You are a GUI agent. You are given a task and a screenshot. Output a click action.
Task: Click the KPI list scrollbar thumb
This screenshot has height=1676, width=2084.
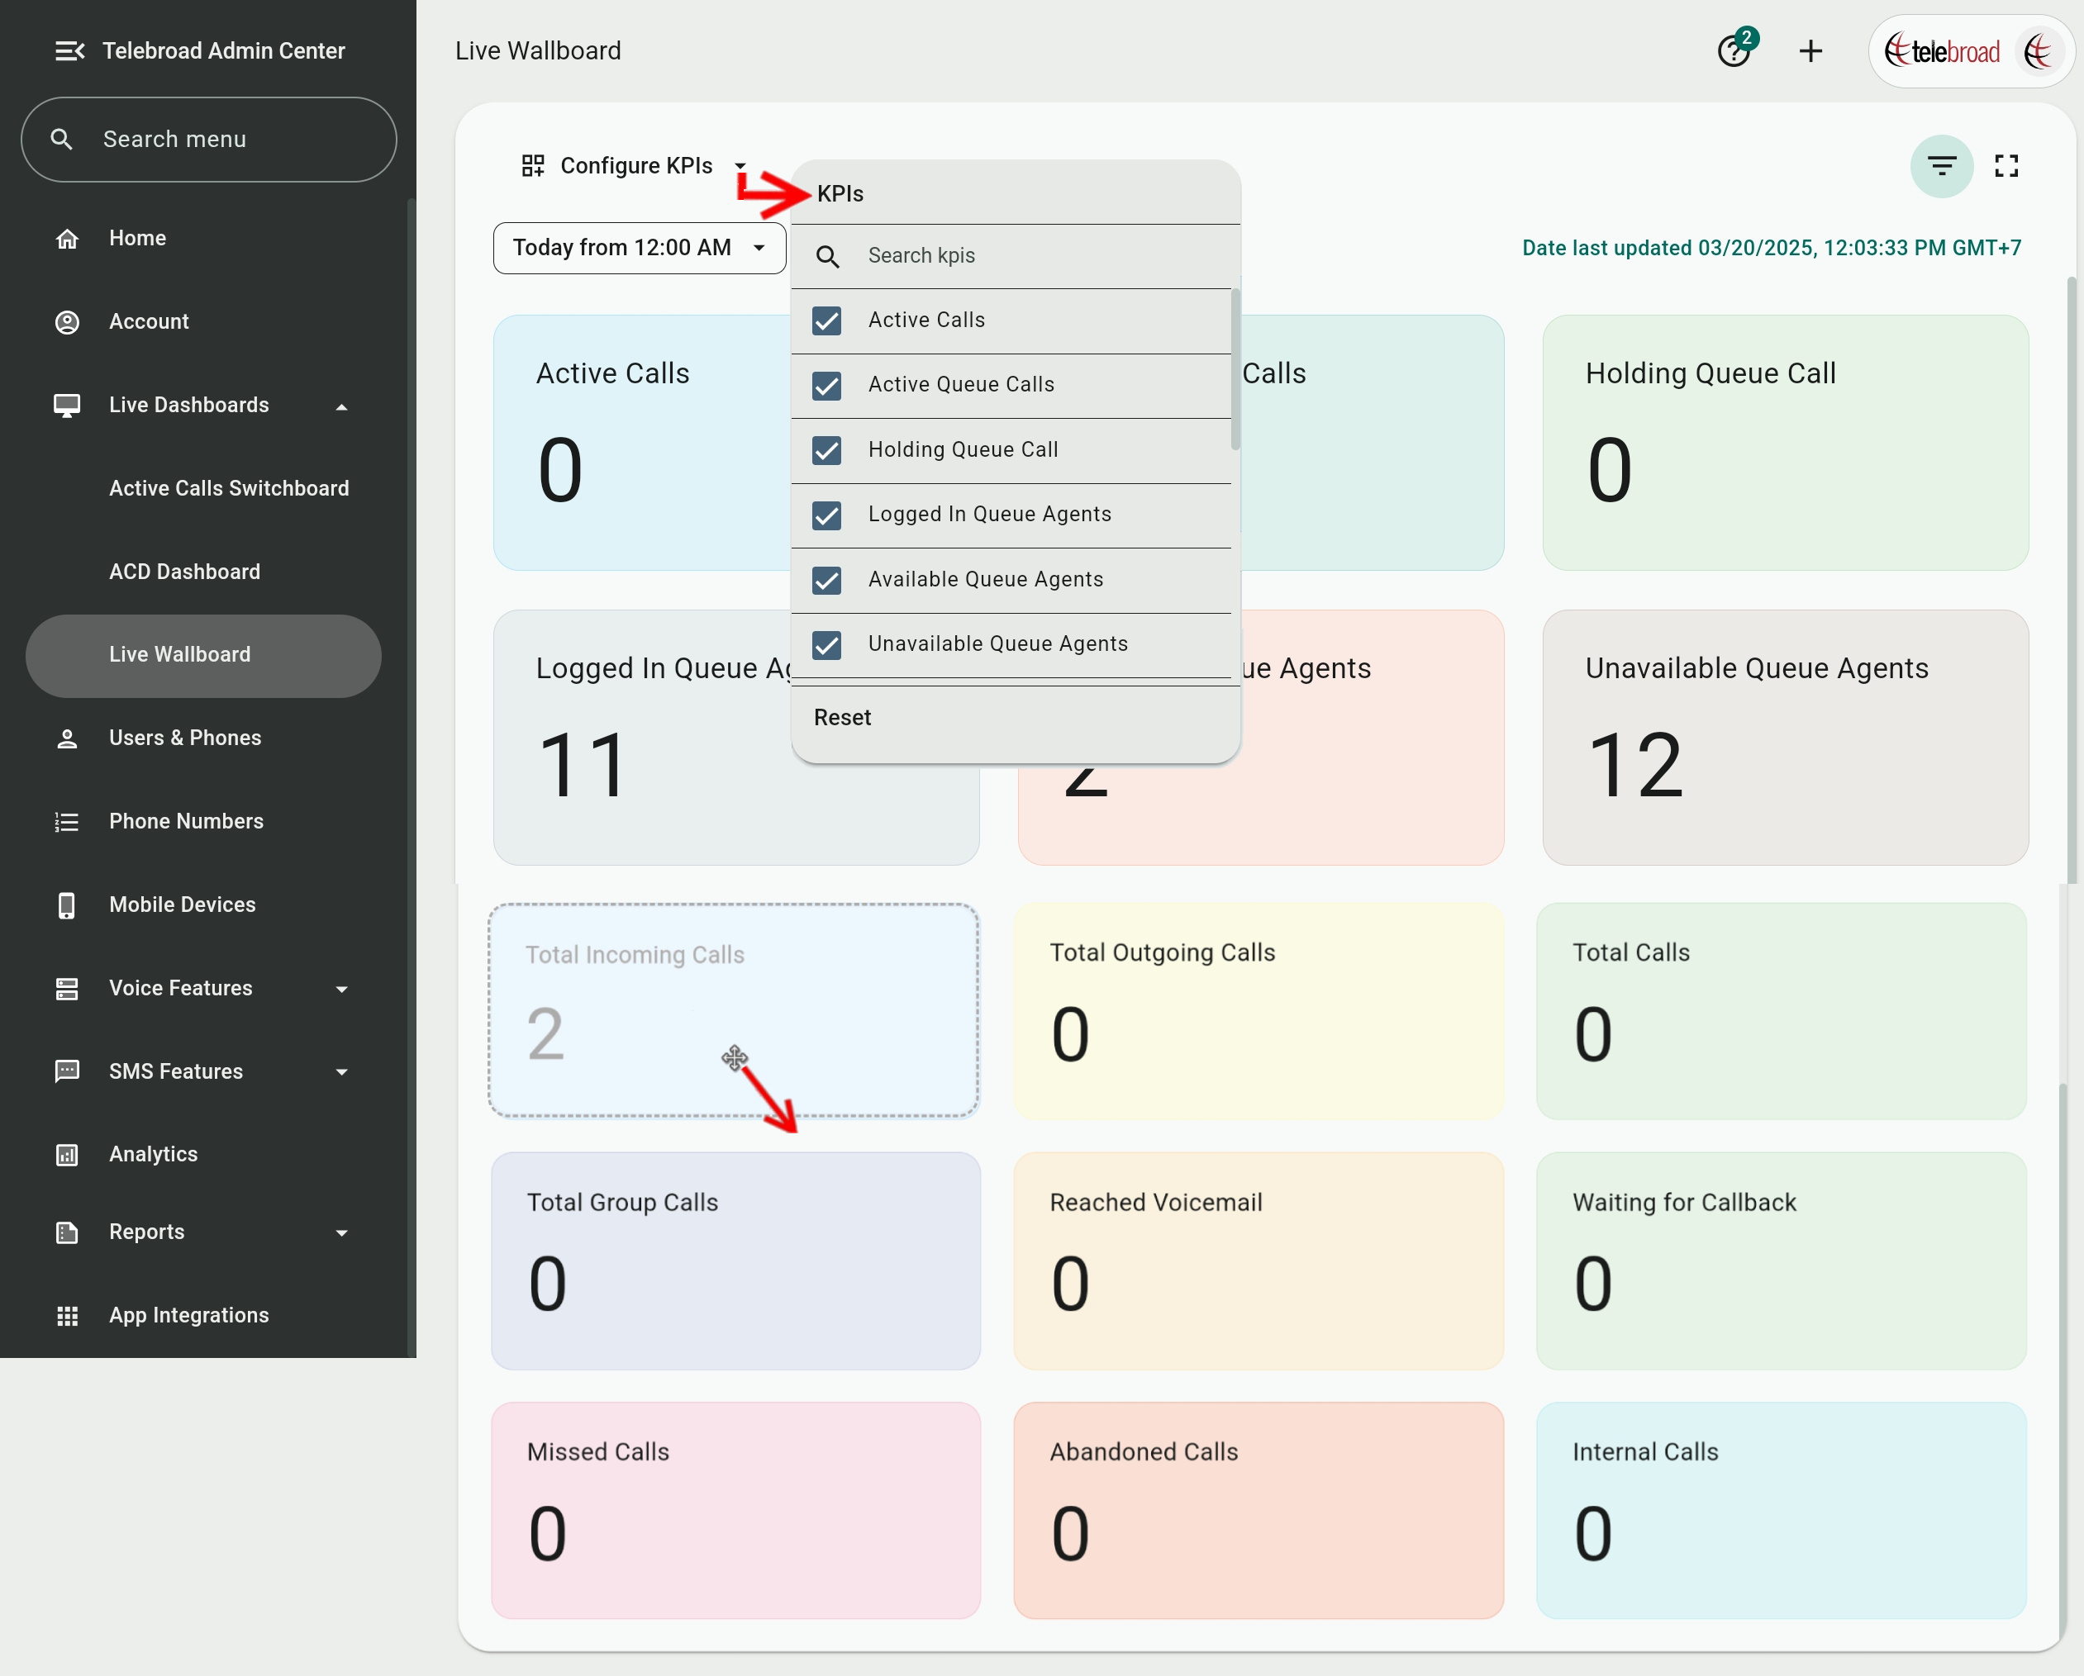[1235, 369]
